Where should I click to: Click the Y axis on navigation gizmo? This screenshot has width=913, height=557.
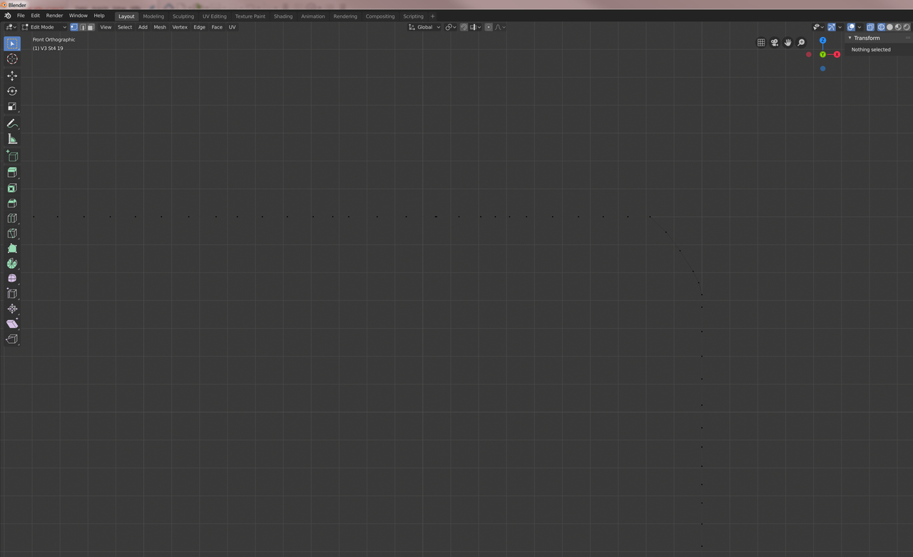click(822, 54)
